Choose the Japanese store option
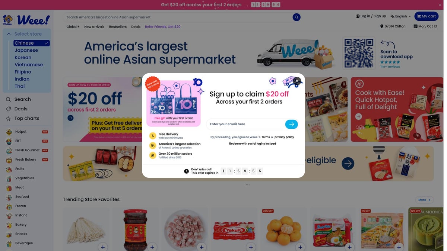 (x=26, y=50)
